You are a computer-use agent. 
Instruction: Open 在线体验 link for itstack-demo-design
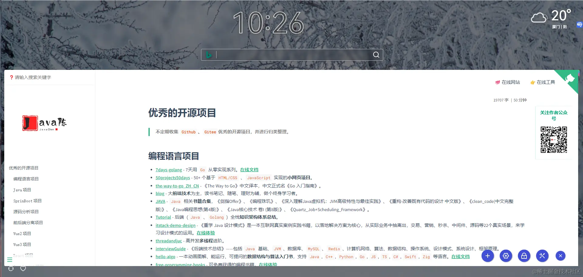click(206, 233)
